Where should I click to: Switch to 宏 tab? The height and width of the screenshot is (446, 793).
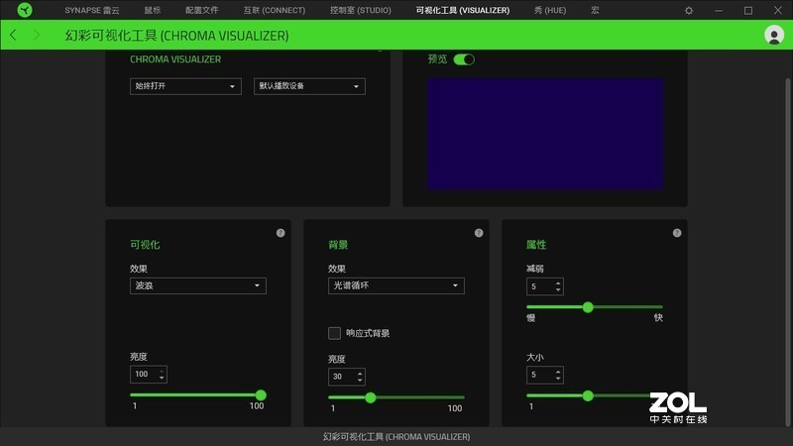596,10
